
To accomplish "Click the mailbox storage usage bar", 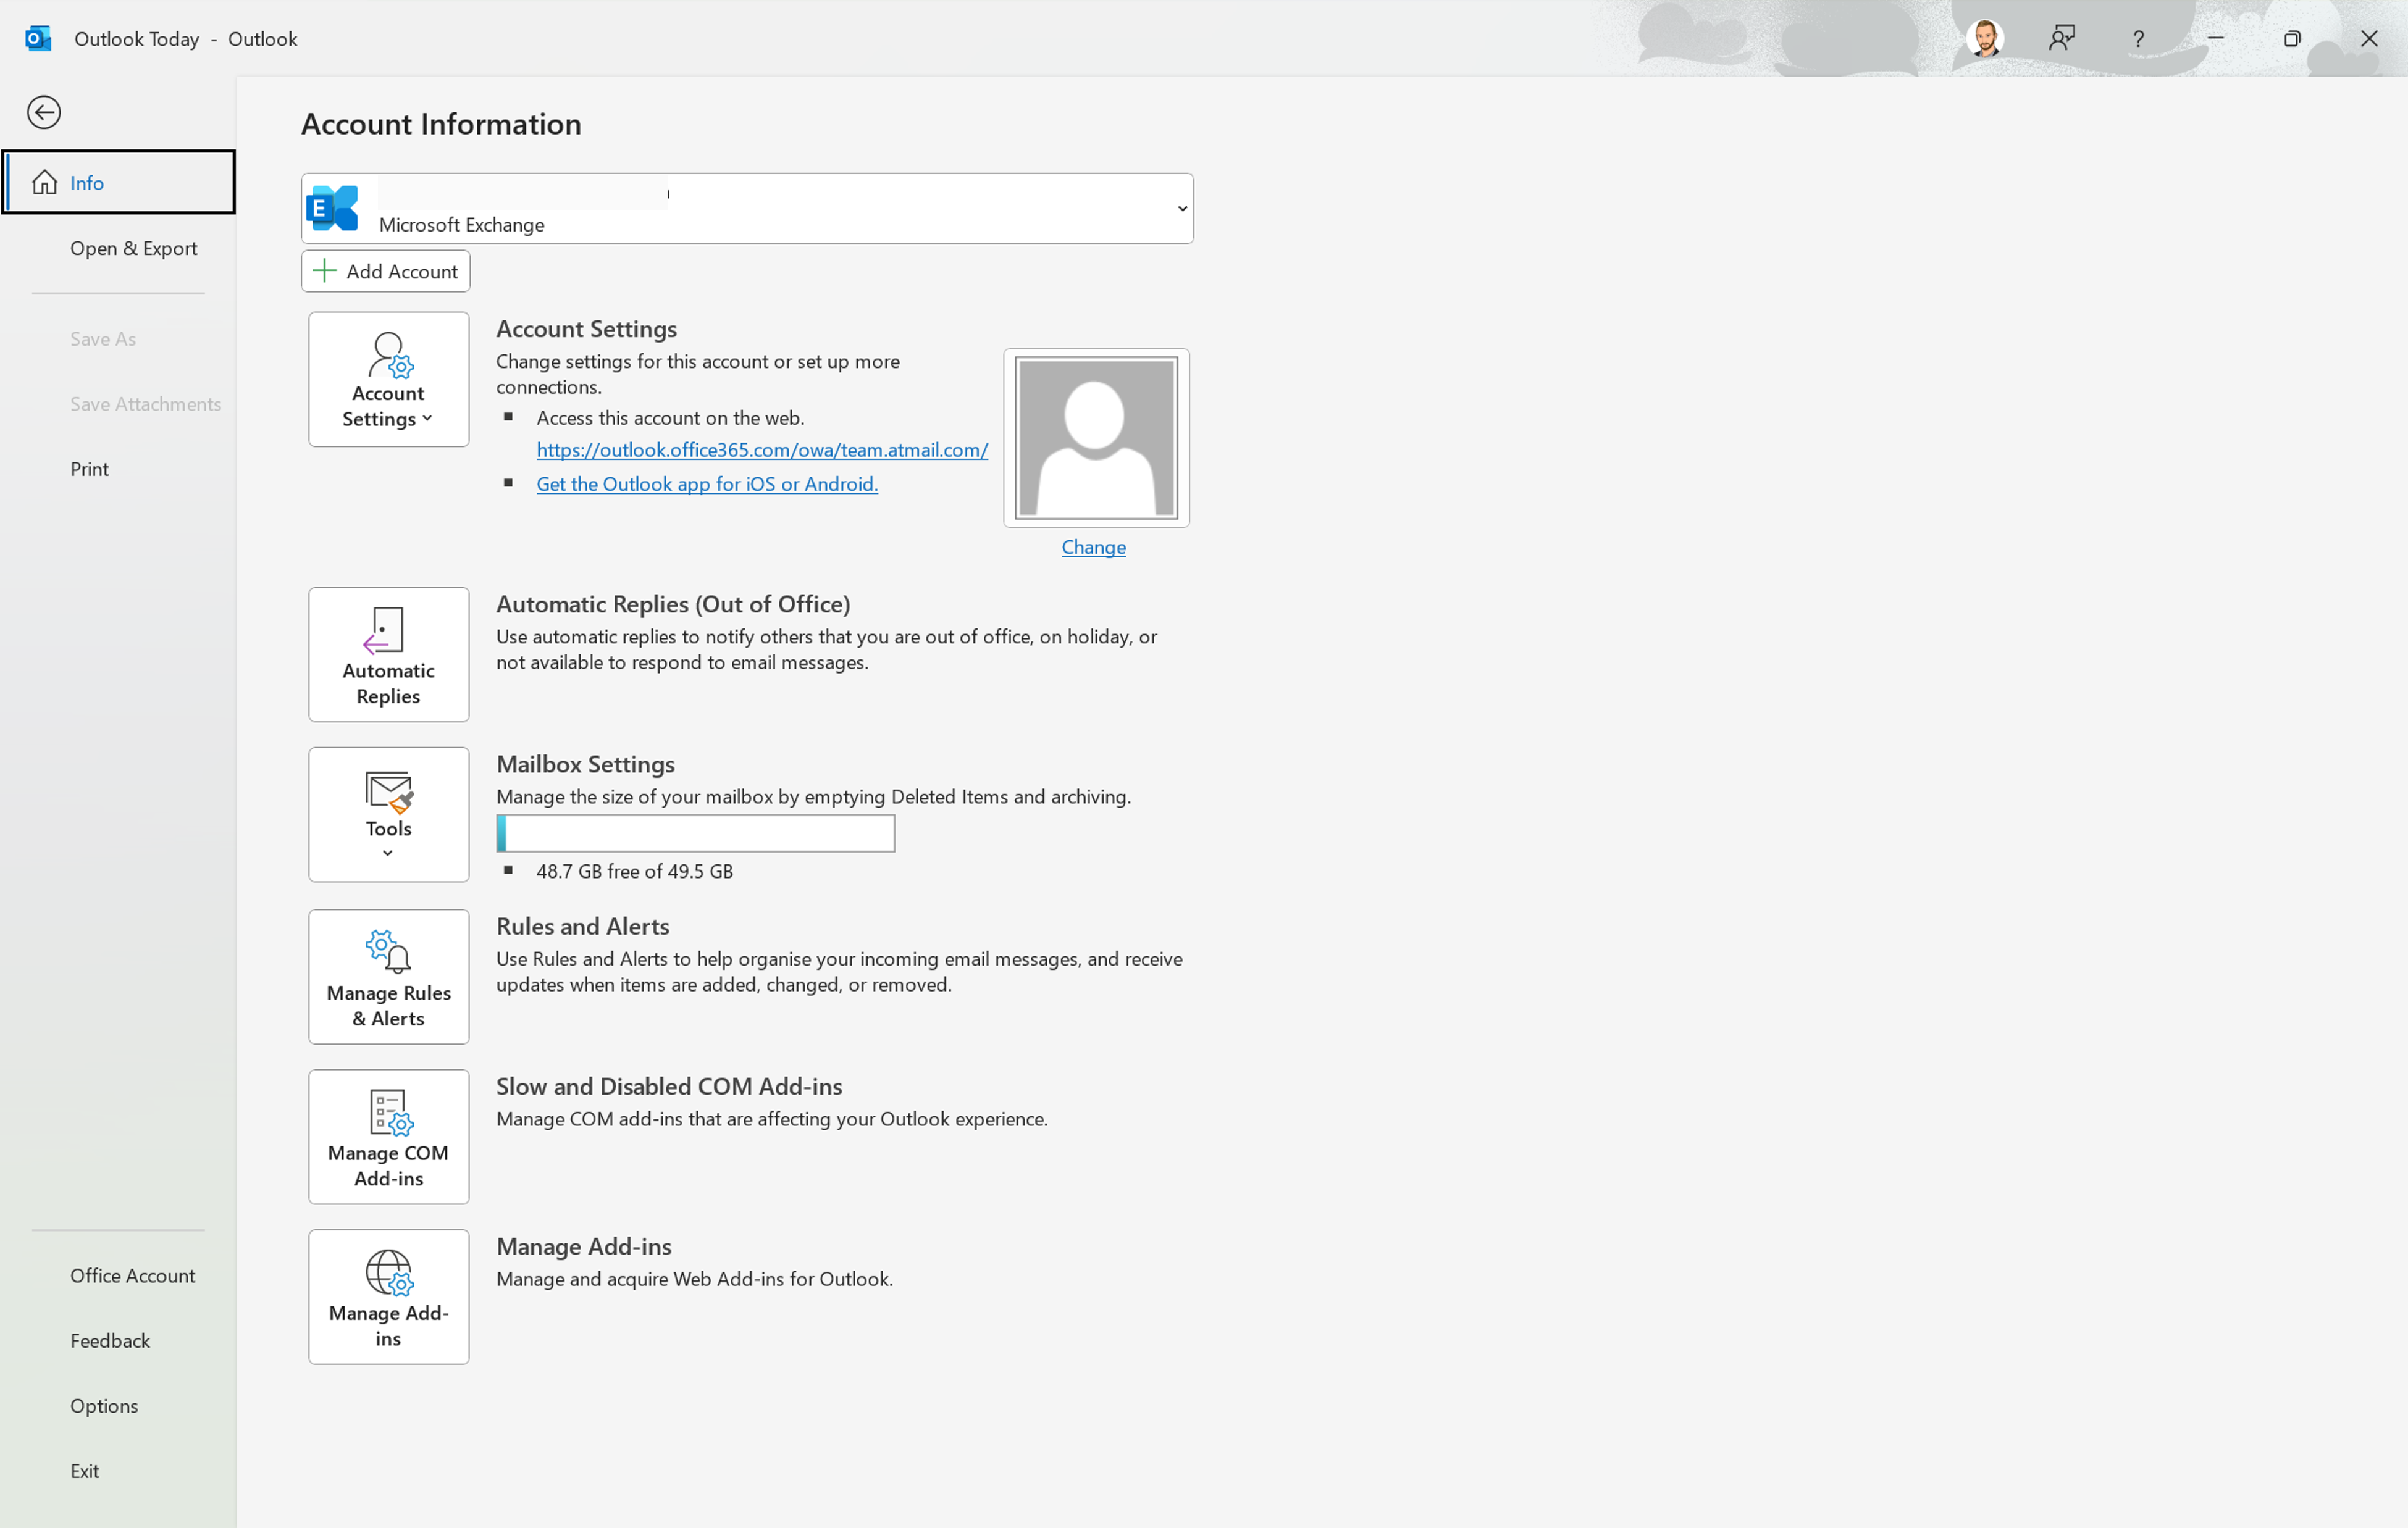I will point(695,833).
